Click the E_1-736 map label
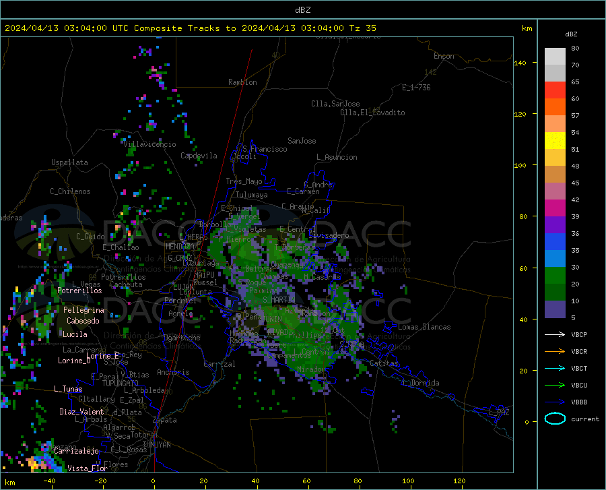 pyautogui.click(x=416, y=88)
